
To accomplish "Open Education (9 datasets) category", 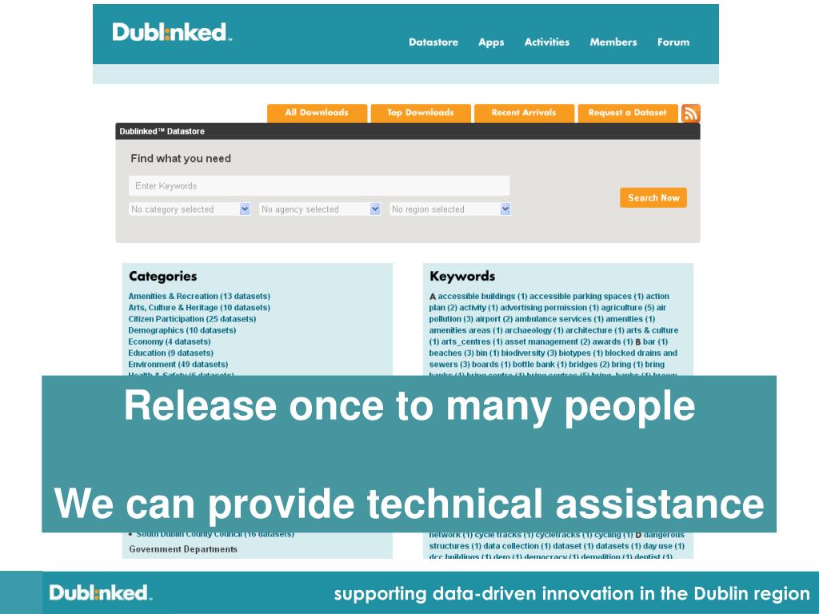I will click(171, 353).
